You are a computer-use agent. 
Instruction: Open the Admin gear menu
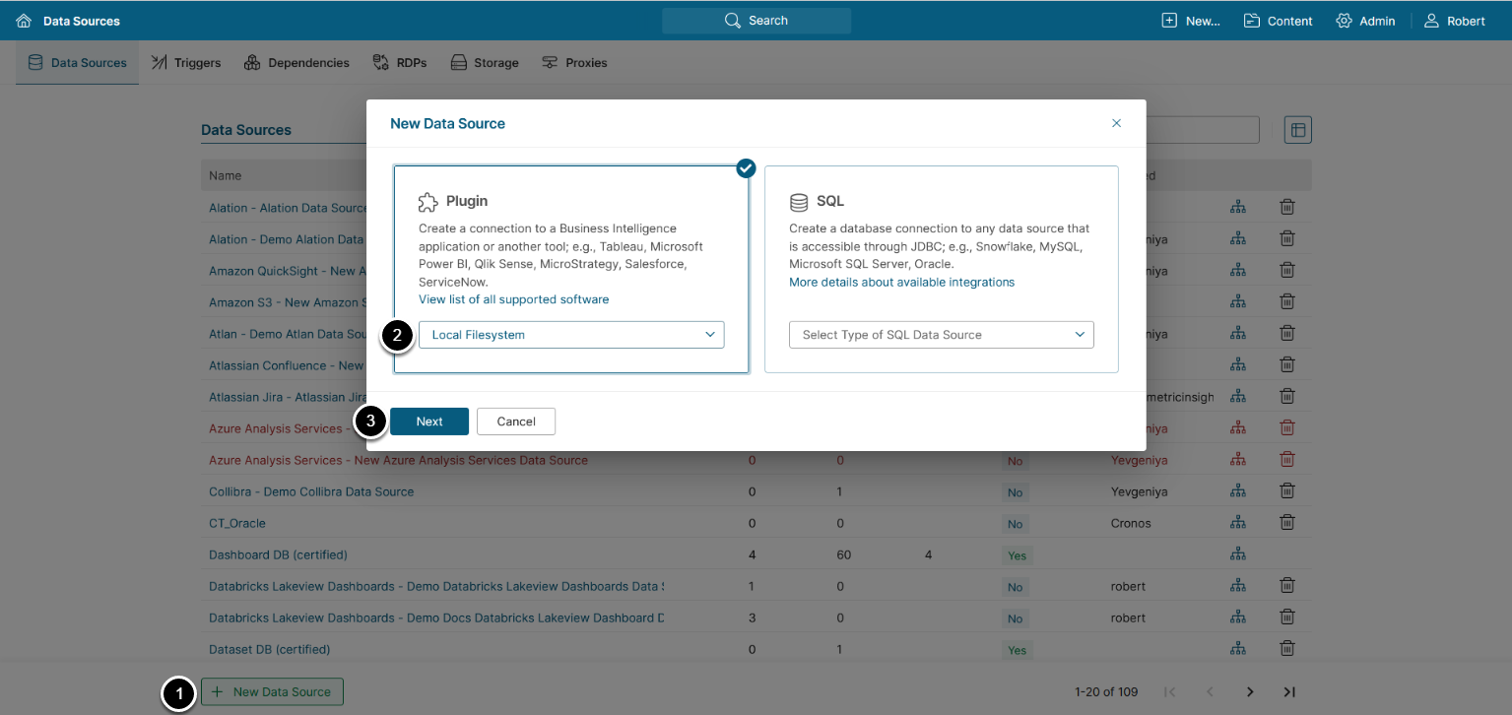tap(1365, 21)
